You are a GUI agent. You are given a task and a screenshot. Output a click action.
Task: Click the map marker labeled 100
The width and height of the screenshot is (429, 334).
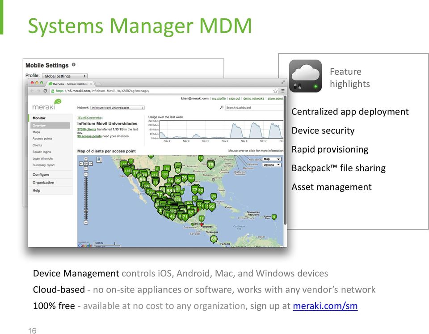165,174
